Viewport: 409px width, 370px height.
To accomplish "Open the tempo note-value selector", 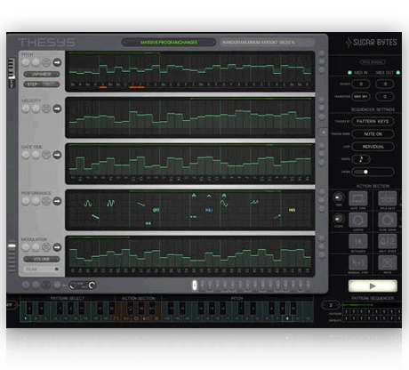I will [x=361, y=159].
